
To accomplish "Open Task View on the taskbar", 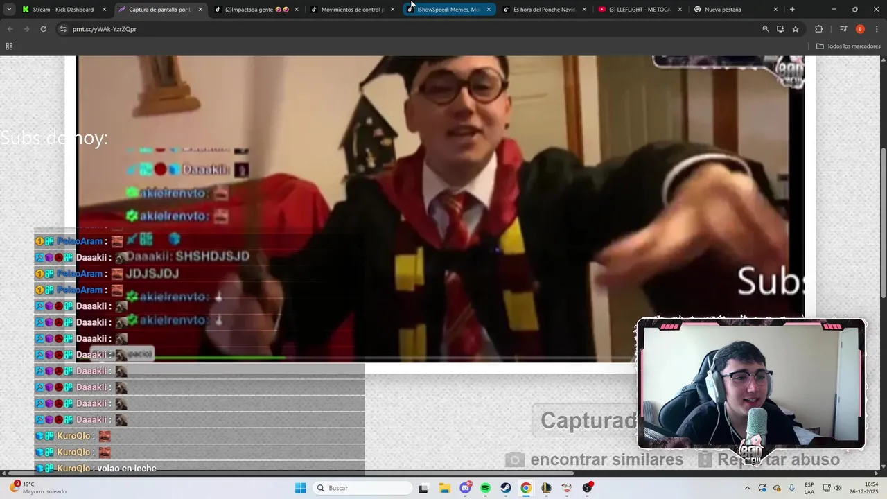I will (x=423, y=488).
